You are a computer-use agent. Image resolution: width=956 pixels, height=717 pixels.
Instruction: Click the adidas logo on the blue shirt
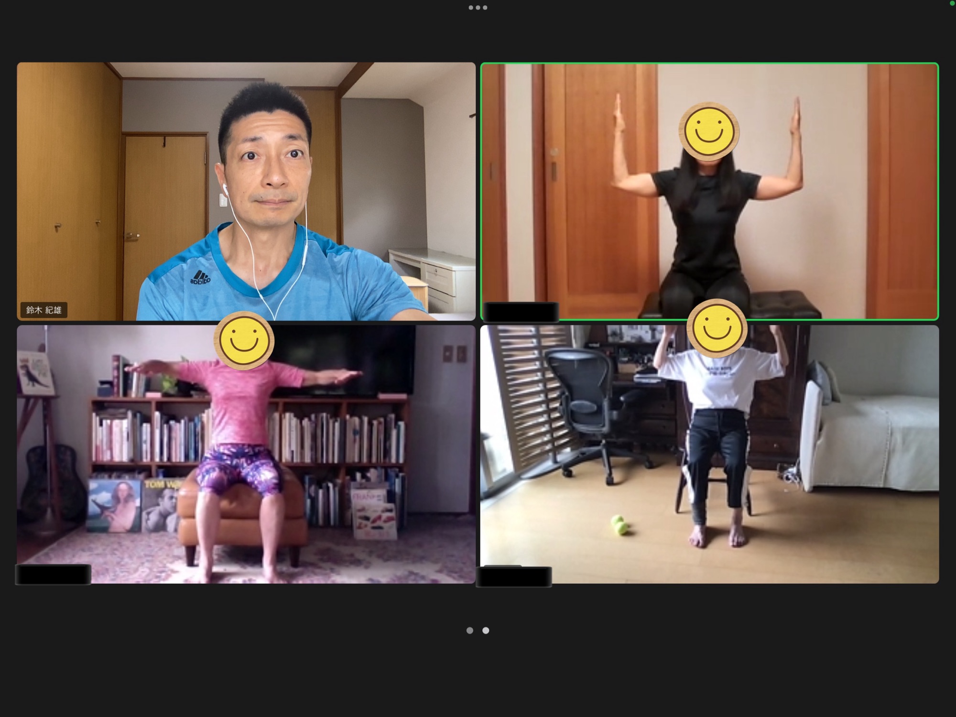(x=200, y=277)
